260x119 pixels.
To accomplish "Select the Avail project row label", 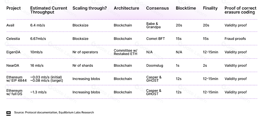I will 10,25.
